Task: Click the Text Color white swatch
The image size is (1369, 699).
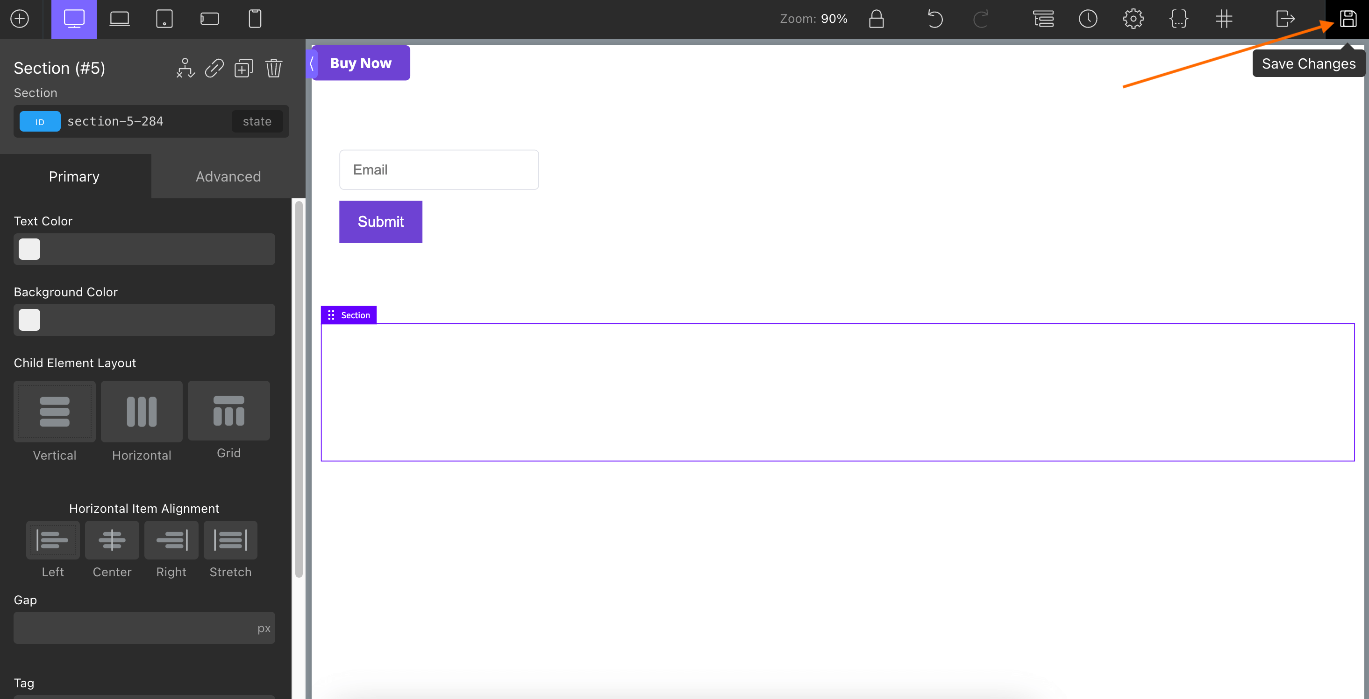Action: pos(29,249)
